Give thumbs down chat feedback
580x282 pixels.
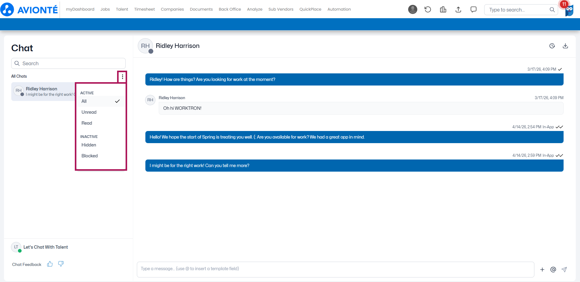(61, 264)
